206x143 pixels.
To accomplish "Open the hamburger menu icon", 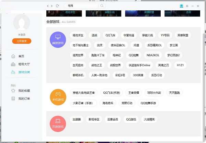I will [187, 6].
